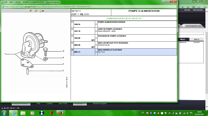Viewport: 208px width, 116px height.
Task: Open Windows Explorer folder from taskbar
Action: point(23,113)
